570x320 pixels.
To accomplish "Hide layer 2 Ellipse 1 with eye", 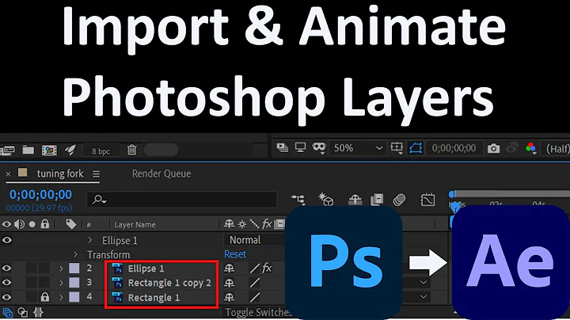I will click(6, 269).
